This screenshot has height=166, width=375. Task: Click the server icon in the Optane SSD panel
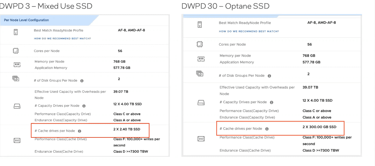pos(200,24)
